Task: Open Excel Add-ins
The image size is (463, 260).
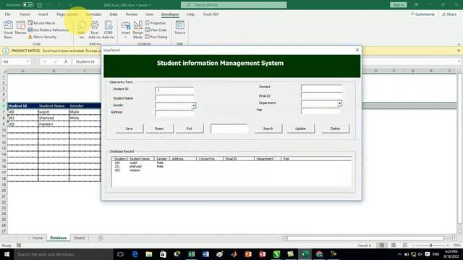Action: (95, 30)
